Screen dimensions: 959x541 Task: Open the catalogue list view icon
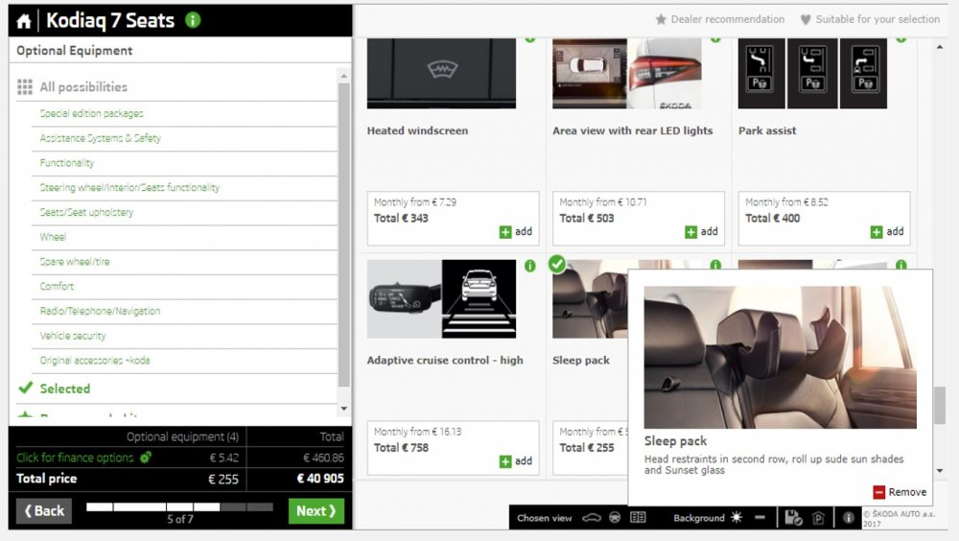point(638,518)
